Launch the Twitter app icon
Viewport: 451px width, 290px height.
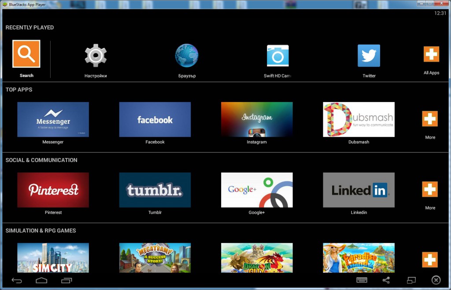coord(369,55)
